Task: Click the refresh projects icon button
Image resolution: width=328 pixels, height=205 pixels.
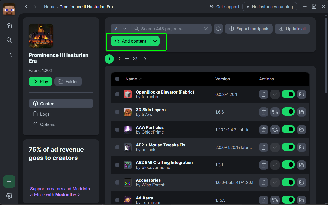Action: [x=218, y=29]
